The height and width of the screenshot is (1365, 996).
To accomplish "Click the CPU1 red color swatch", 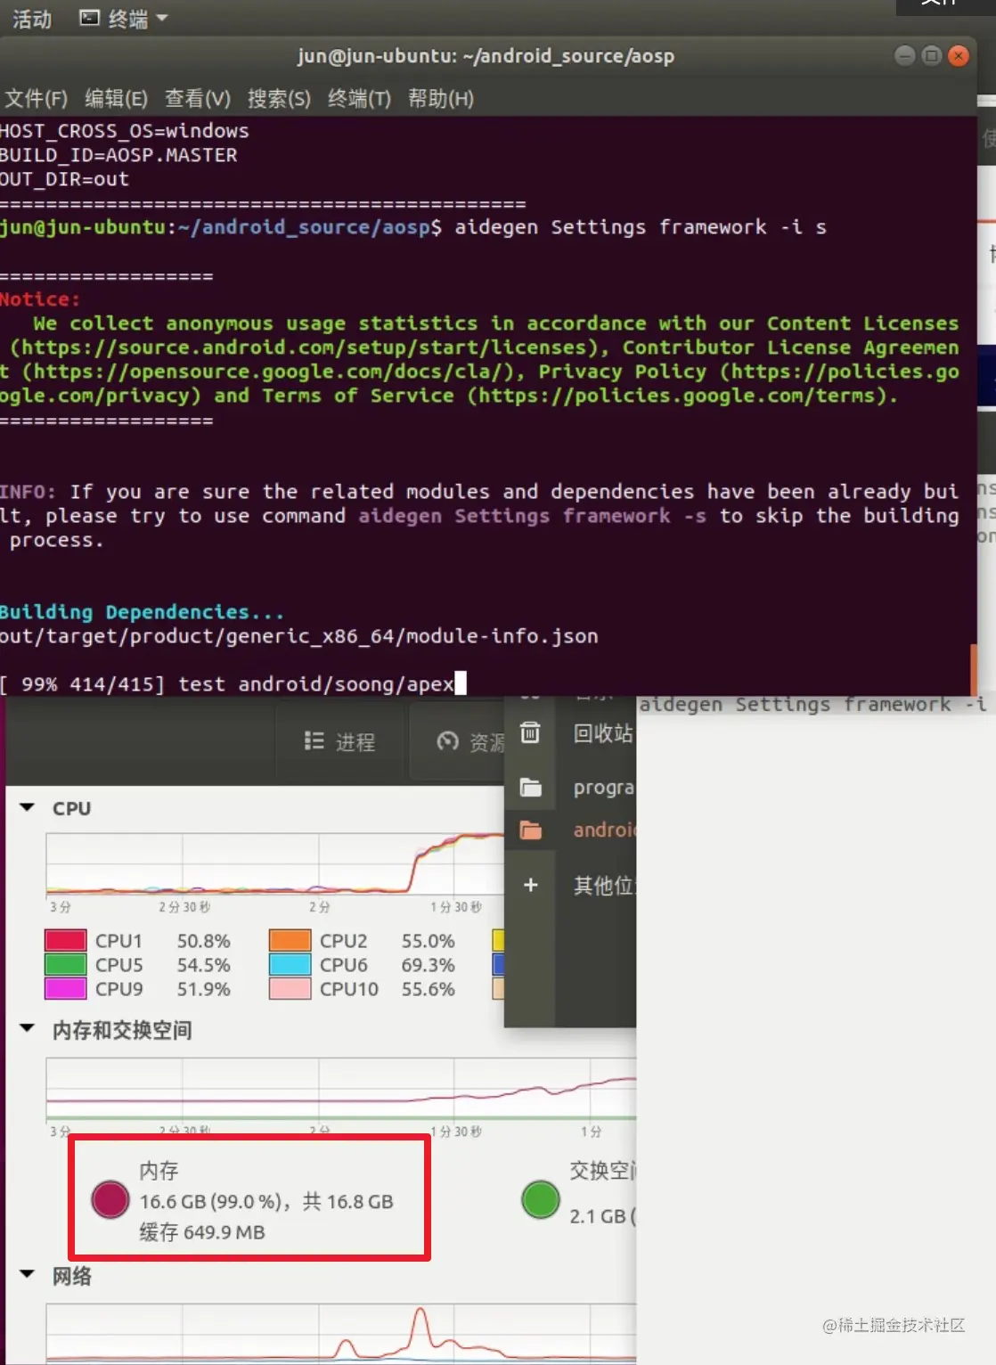I will [64, 940].
